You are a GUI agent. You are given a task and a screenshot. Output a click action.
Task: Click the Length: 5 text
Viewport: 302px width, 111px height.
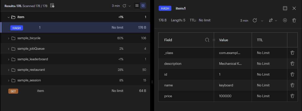click(x=178, y=20)
